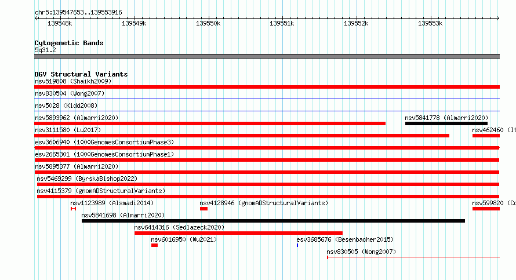Open nsv6414316 (Sedlazeck2020) label
Viewport: 516px width, 280px height.
point(179,227)
